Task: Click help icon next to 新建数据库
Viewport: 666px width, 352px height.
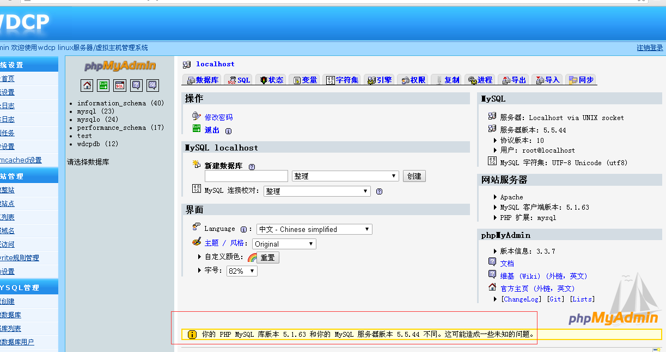Action: [252, 167]
